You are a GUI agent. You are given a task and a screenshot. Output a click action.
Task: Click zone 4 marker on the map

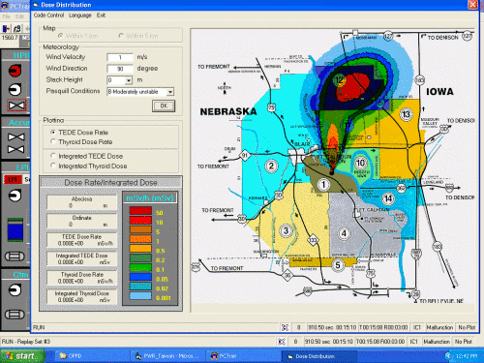pos(344,233)
